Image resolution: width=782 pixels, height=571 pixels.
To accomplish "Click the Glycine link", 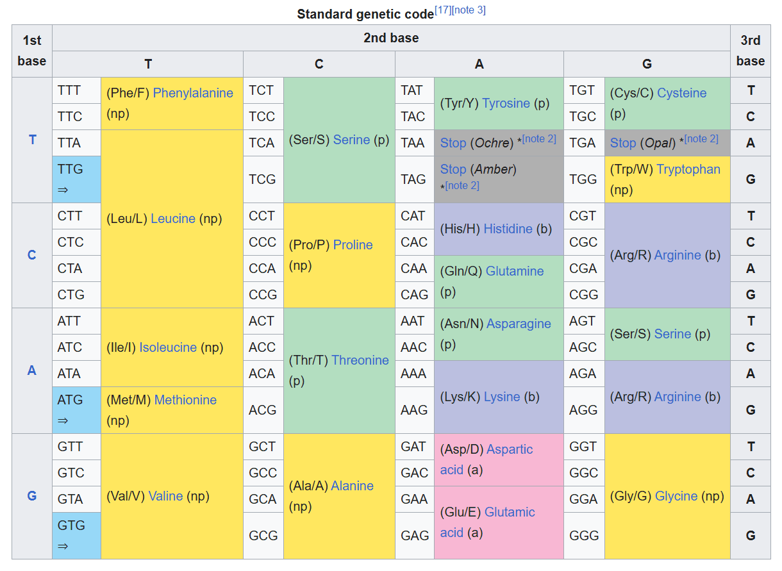I will coord(676,496).
